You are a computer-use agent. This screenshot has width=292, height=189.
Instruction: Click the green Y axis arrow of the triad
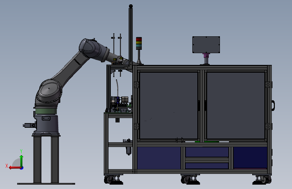[22, 161]
